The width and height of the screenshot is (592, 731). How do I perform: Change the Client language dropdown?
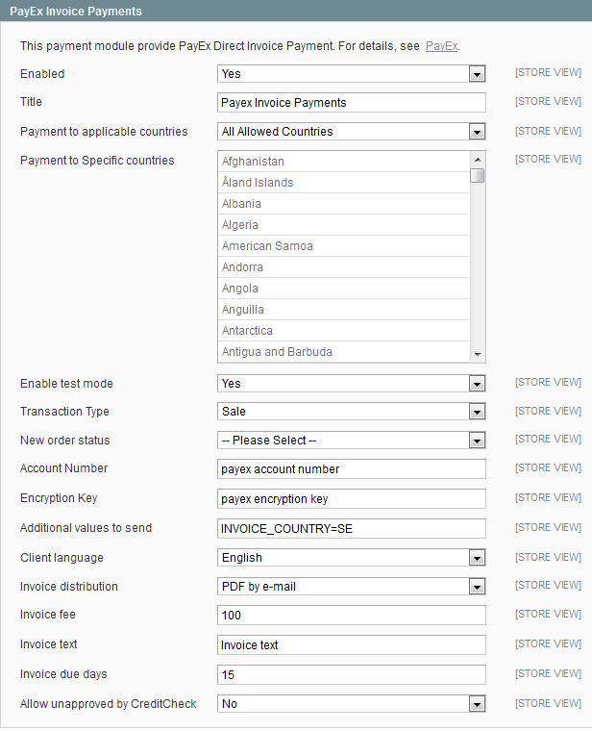click(351, 558)
